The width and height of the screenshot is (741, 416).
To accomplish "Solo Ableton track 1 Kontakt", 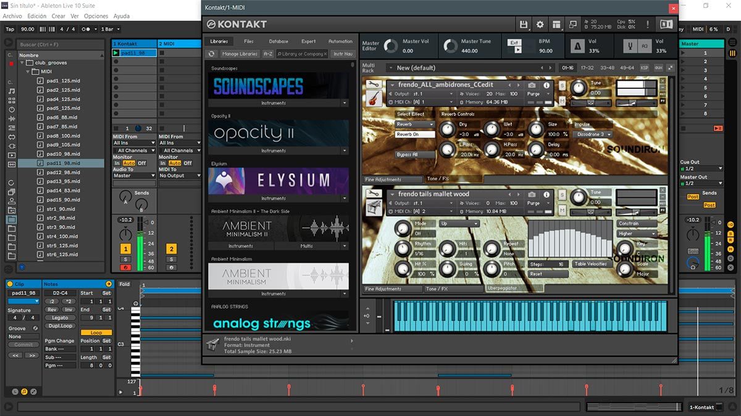I will pos(125,259).
